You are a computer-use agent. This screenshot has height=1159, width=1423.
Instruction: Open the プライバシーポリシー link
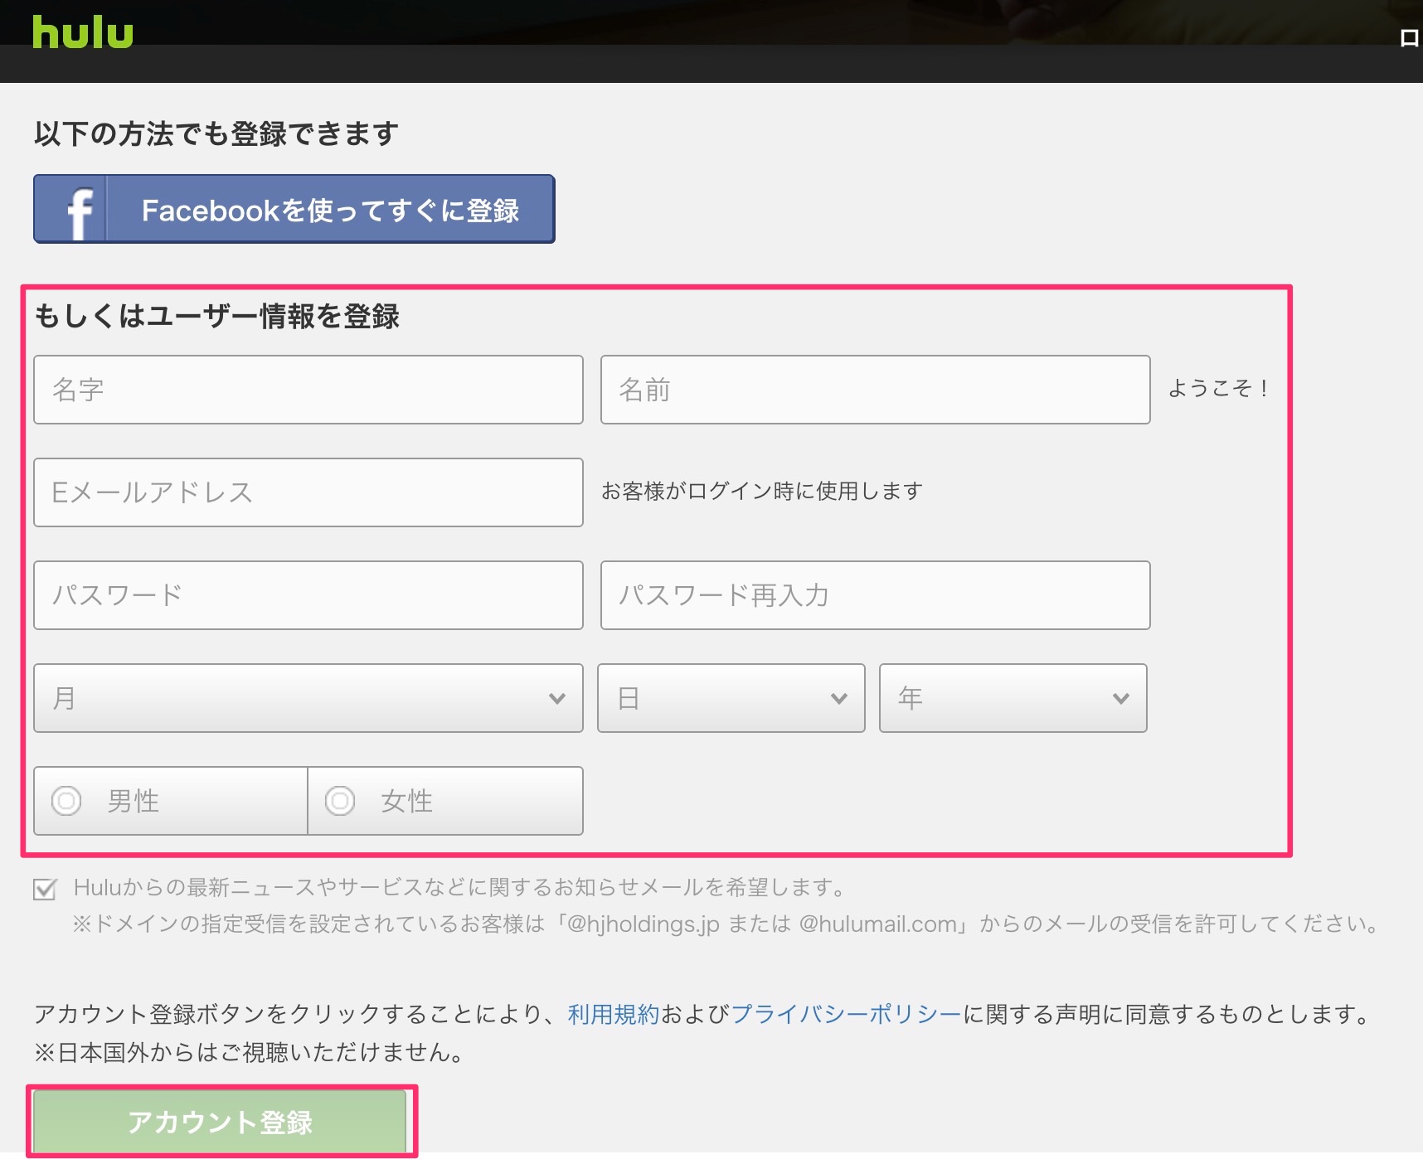click(846, 1014)
